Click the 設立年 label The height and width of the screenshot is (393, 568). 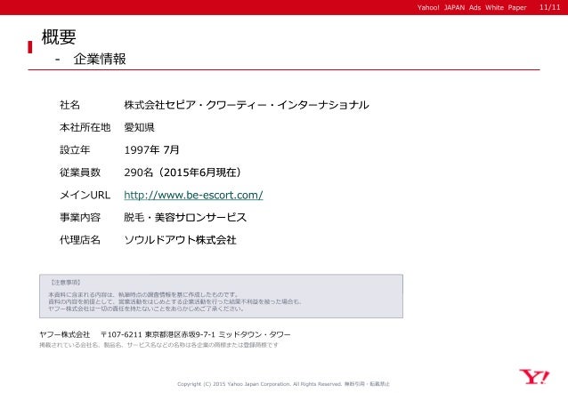point(75,149)
